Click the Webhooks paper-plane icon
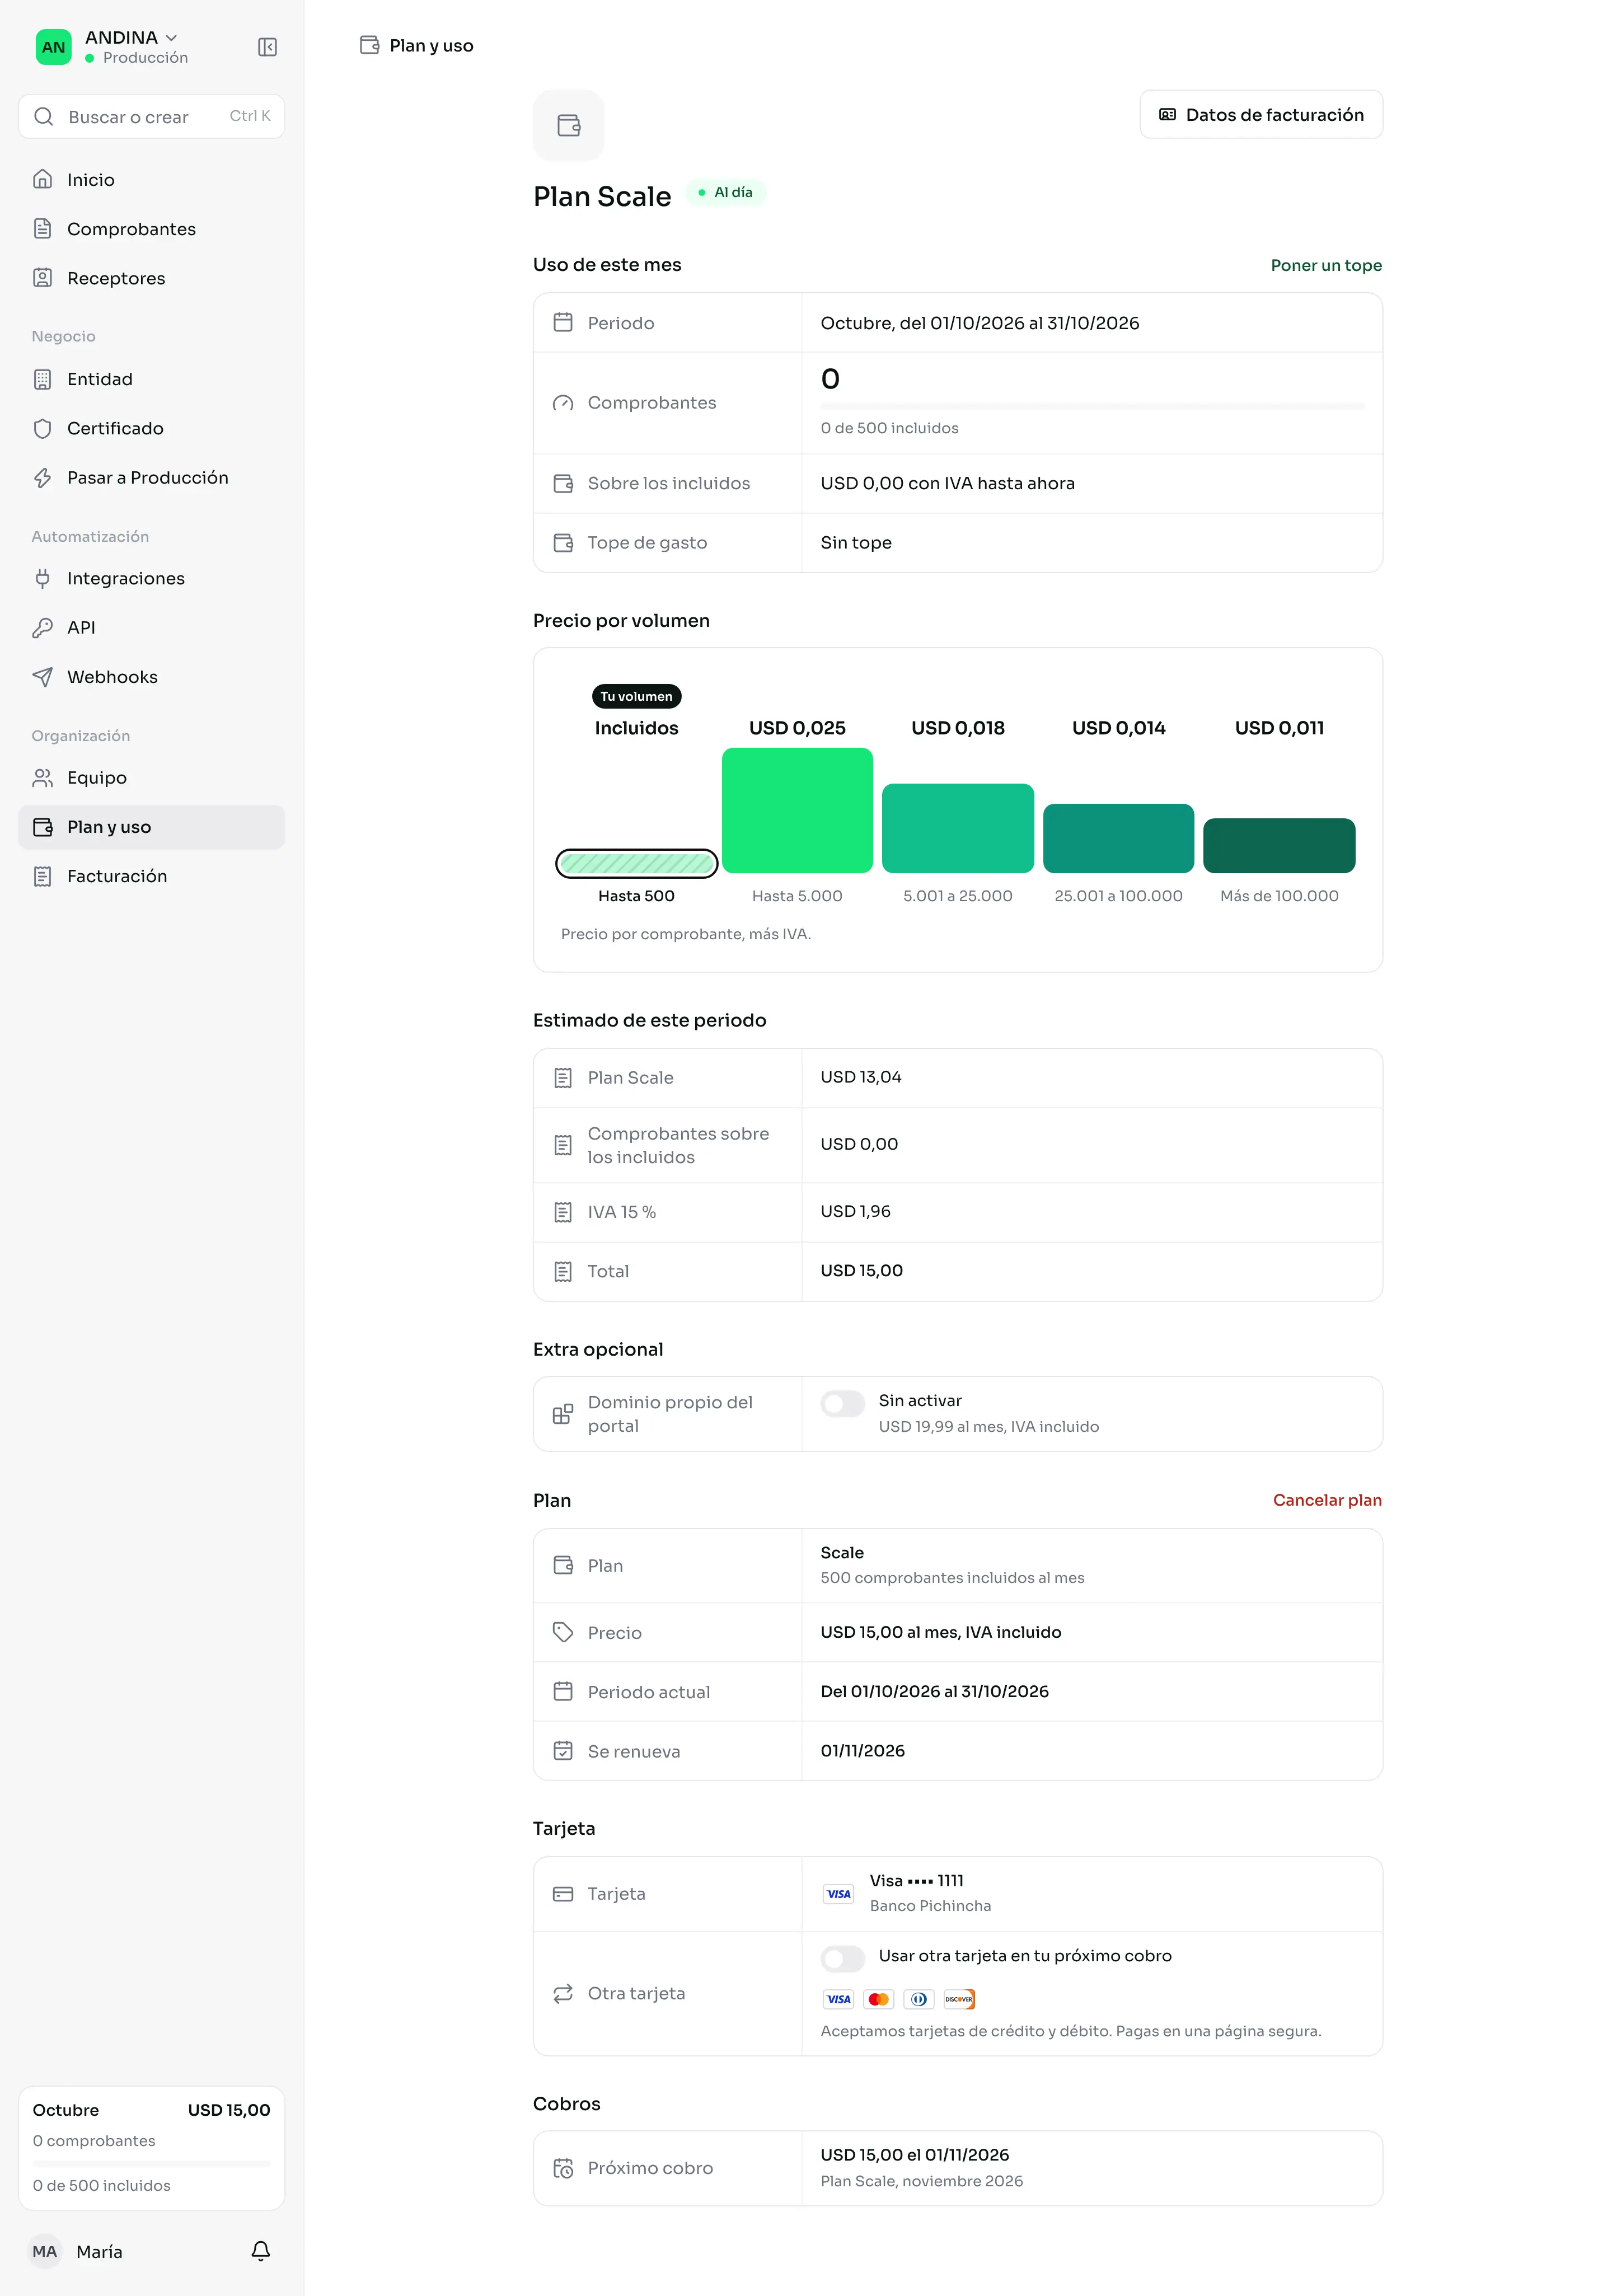This screenshot has height=2296, width=1612. tap(42, 677)
